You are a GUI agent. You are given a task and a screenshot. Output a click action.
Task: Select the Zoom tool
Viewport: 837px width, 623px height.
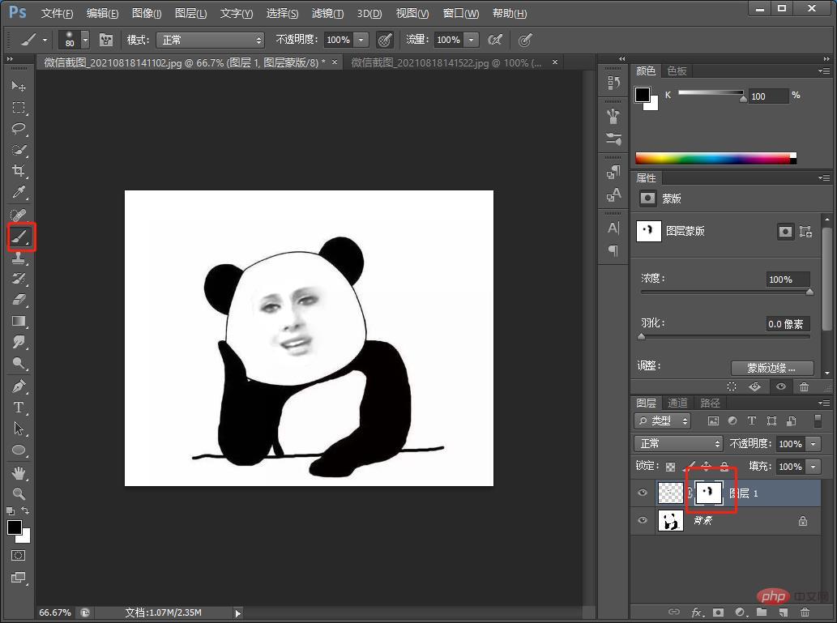[19, 493]
